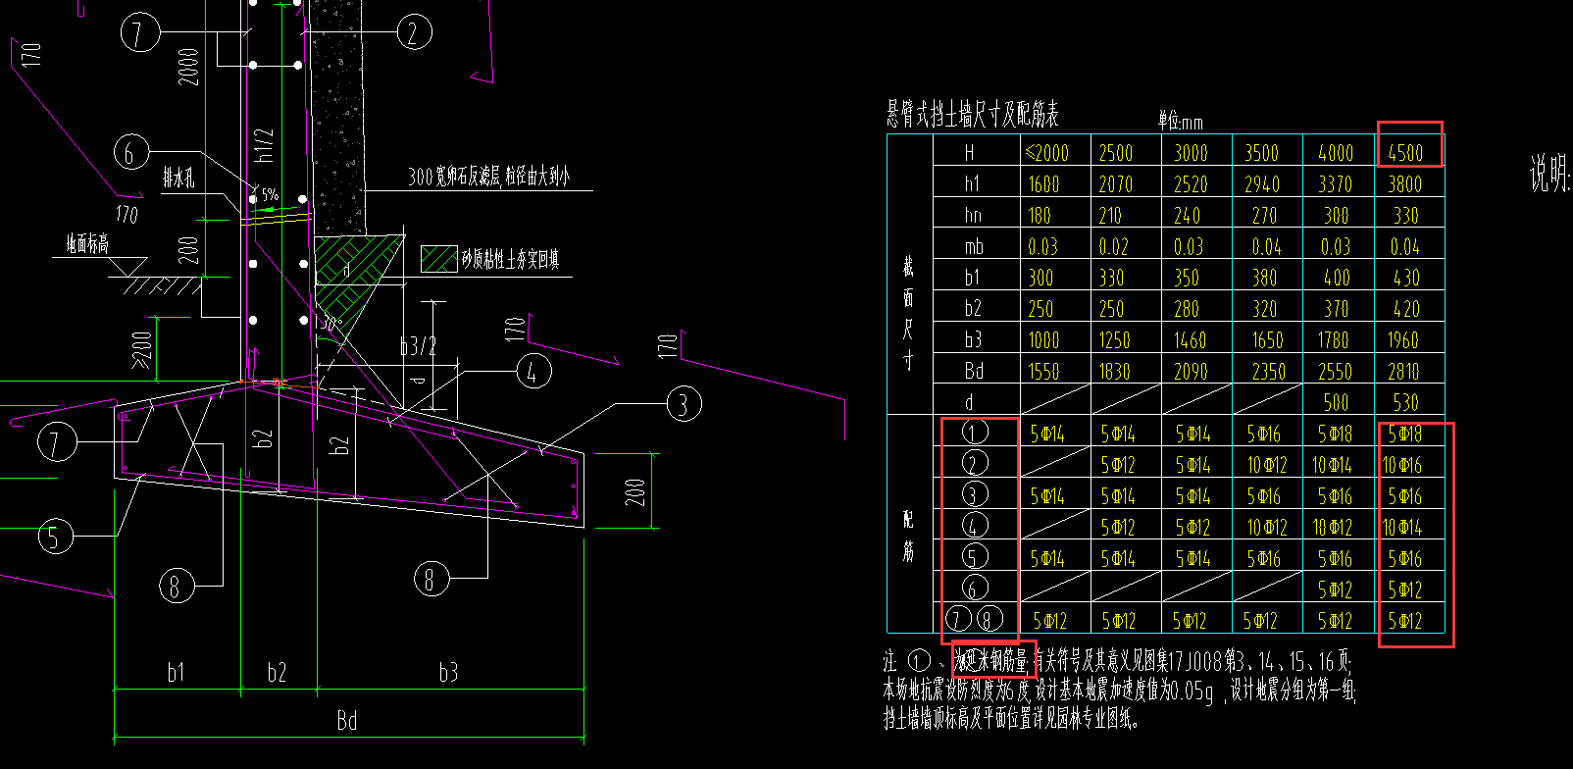Select the 5% slope label near drain hole
Viewport: 1573px width, 769px height.
pyautogui.click(x=270, y=194)
